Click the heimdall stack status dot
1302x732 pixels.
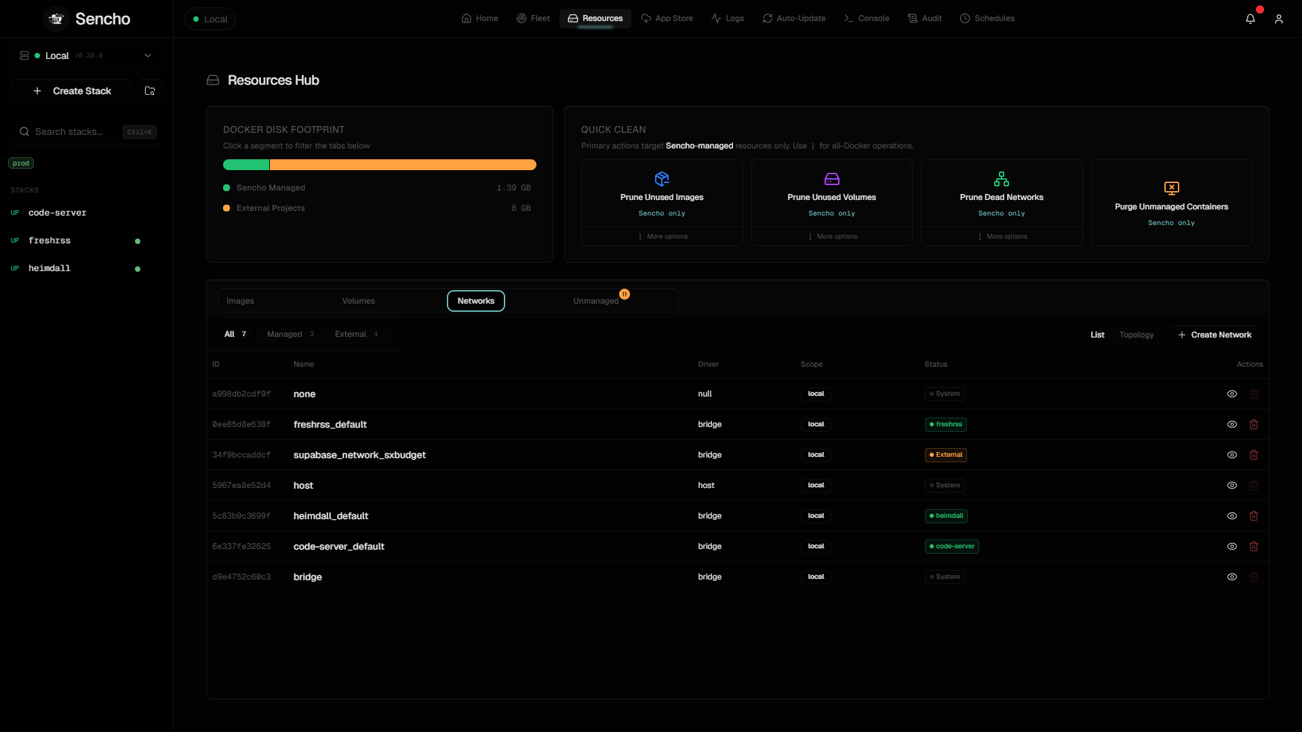tap(138, 269)
